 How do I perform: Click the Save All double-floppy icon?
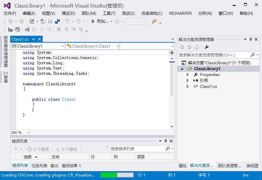click(x=57, y=21)
